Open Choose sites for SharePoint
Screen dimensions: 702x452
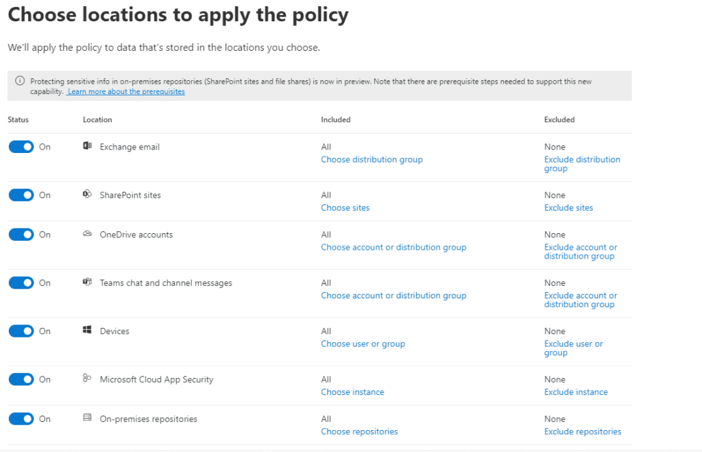coord(346,208)
